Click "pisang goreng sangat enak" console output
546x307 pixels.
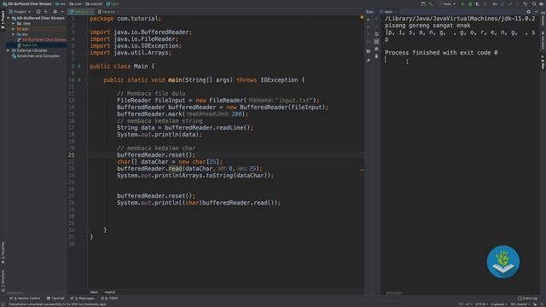tap(427, 26)
